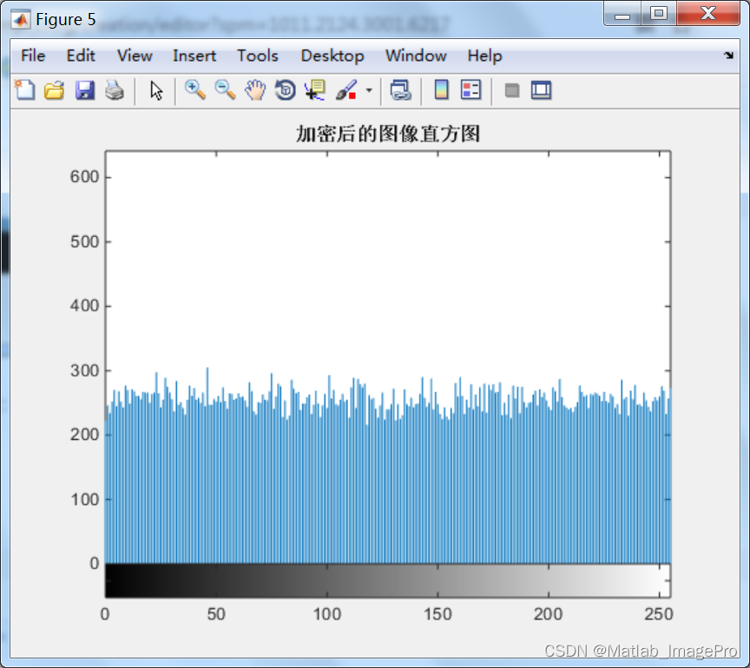
Task: Print the figure using the printer icon
Action: (x=115, y=90)
